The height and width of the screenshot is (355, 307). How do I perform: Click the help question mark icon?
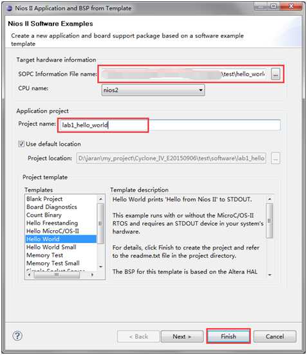[17, 336]
